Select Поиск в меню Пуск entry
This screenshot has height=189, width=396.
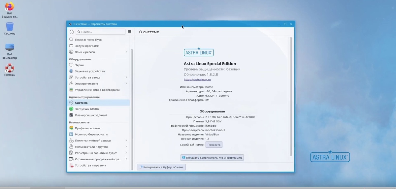coord(99,40)
